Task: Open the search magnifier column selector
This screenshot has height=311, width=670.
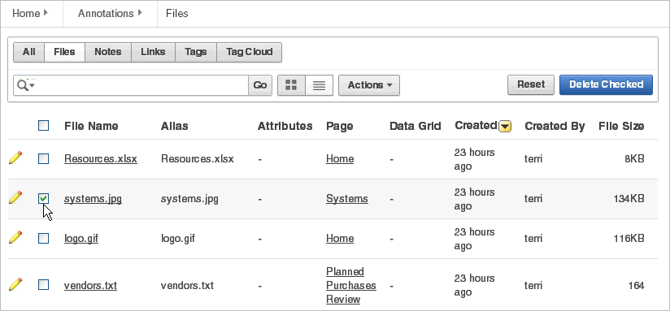Action: [26, 85]
